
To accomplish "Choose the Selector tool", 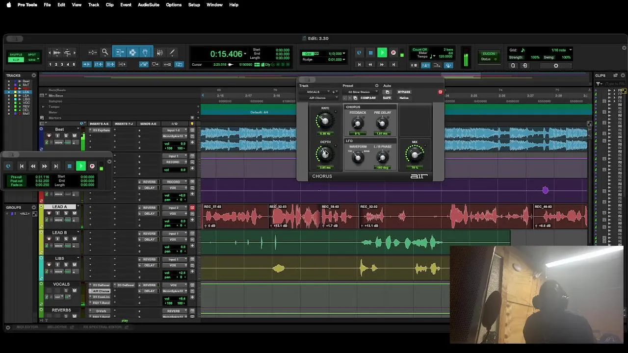I will click(x=132, y=52).
